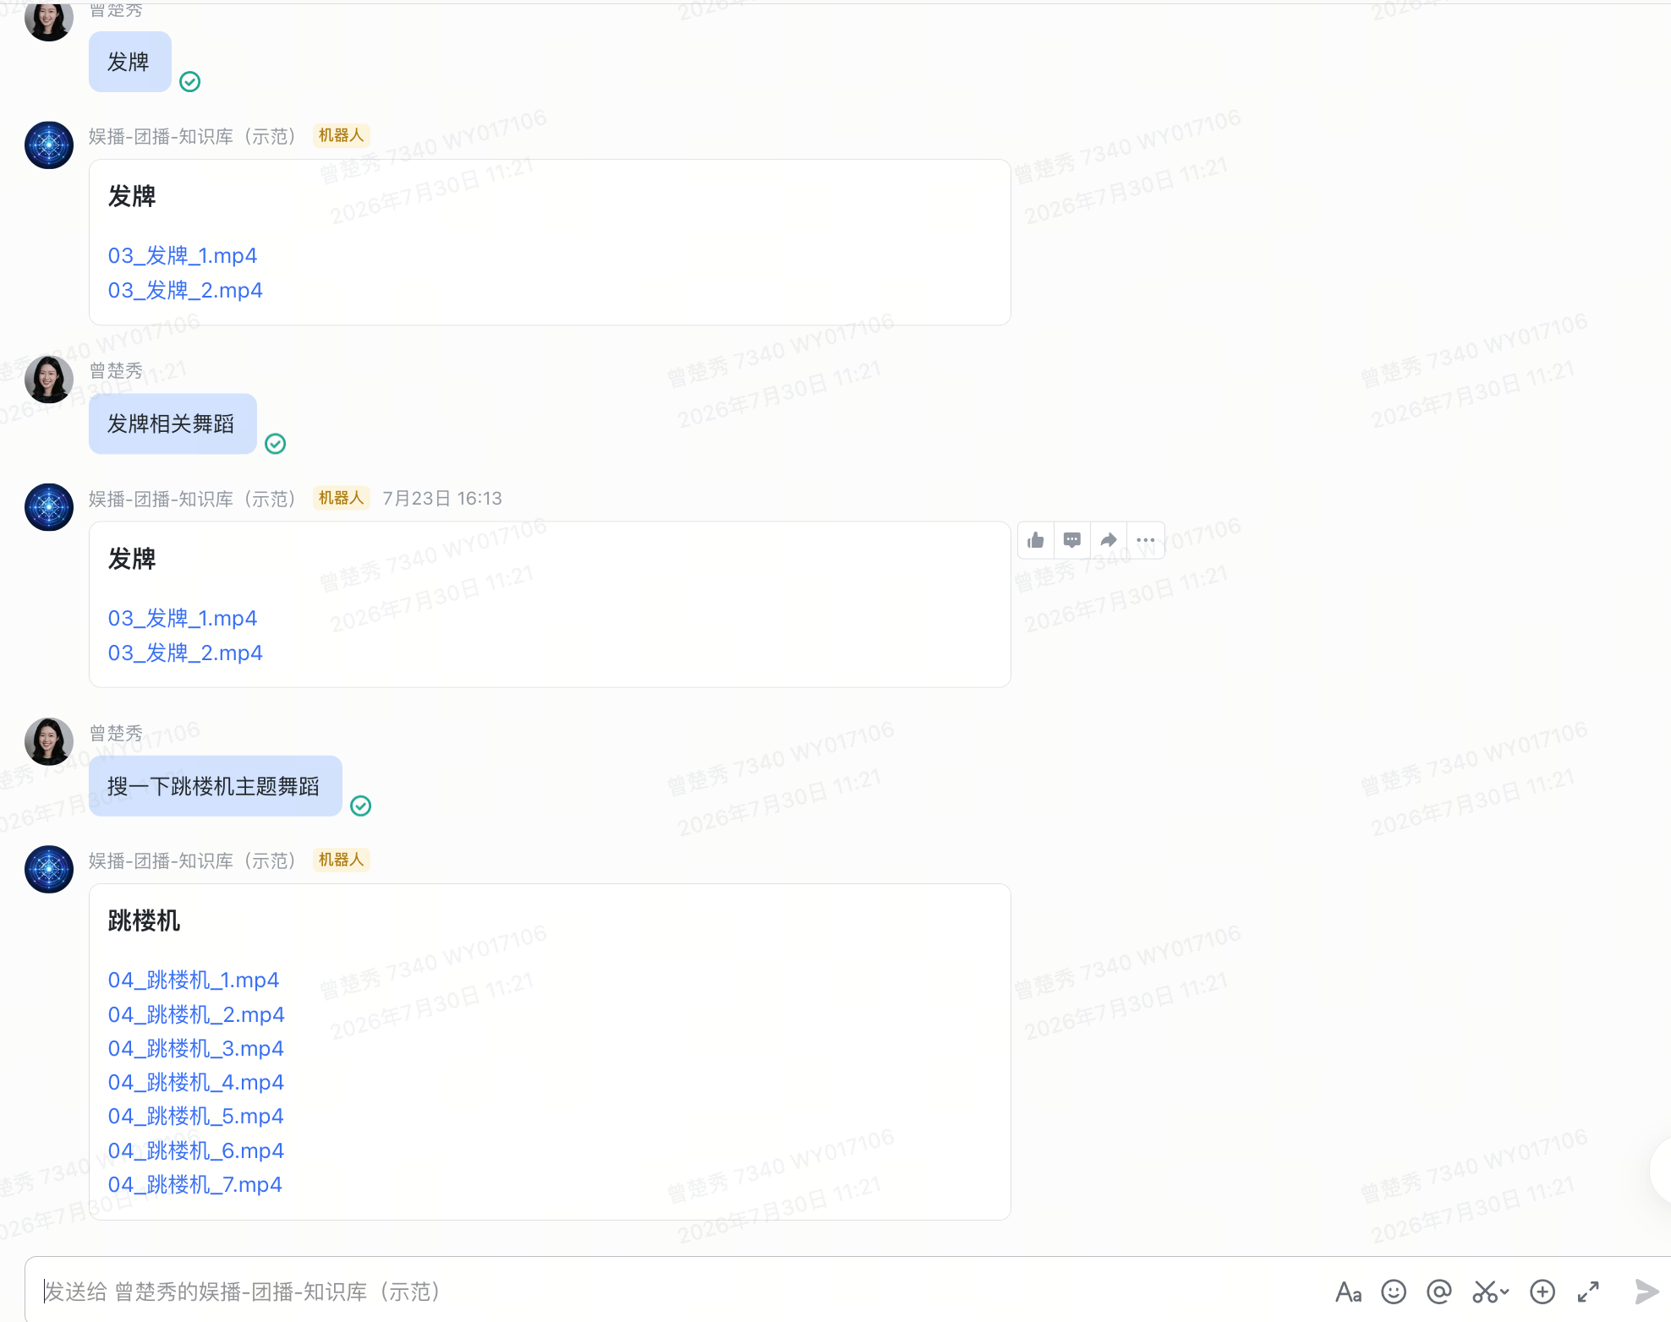The width and height of the screenshot is (1671, 1322).
Task: Open 03_发牌_1.mp4 in 16:13 bot reply
Action: [x=183, y=618]
